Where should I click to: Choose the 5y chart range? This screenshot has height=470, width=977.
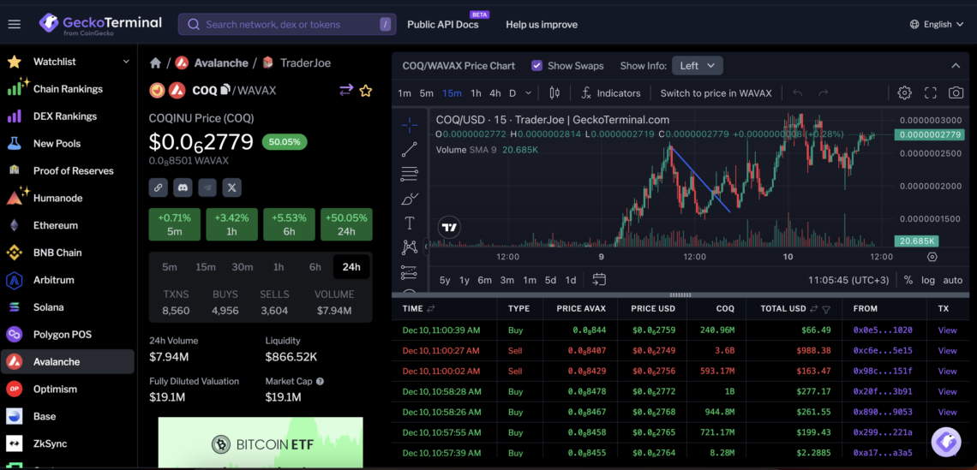444,280
